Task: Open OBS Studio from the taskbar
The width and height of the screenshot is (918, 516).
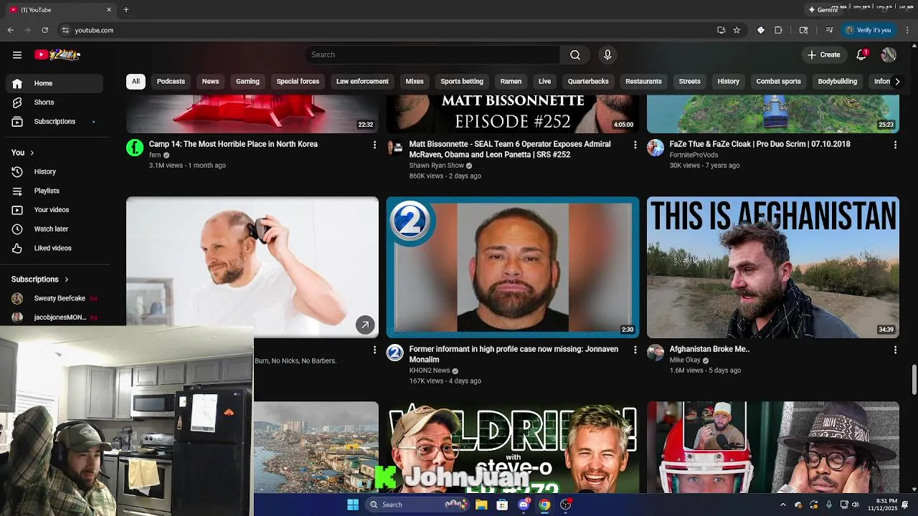Action: coord(566,505)
